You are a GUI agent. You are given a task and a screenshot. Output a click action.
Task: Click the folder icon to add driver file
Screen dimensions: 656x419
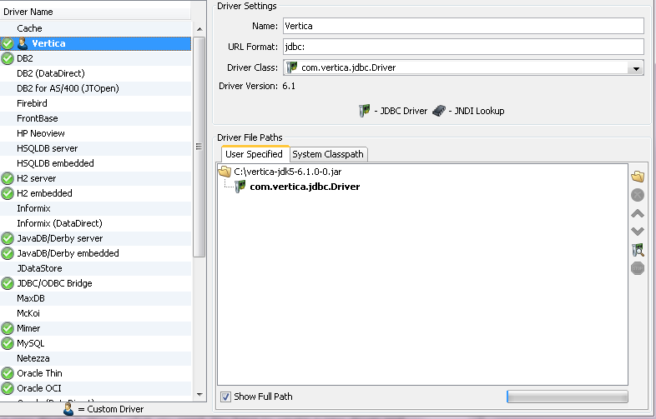point(638,177)
